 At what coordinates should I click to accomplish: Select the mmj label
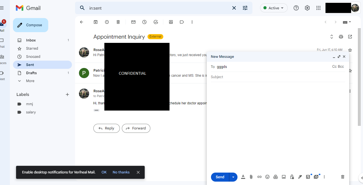tap(30, 104)
